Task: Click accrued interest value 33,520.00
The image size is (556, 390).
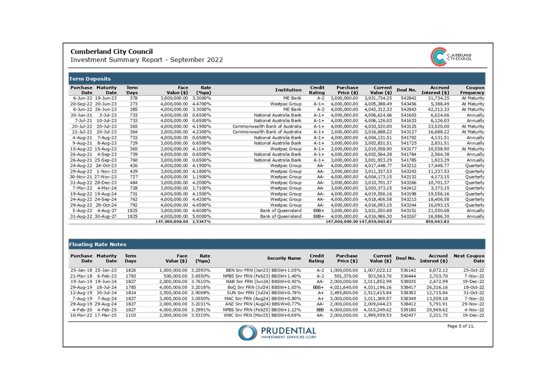Action: pos(438,126)
